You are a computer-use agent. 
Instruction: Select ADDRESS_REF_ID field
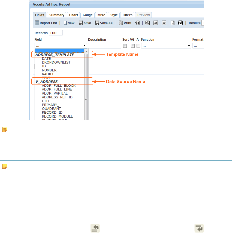pyautogui.click(x=57, y=97)
